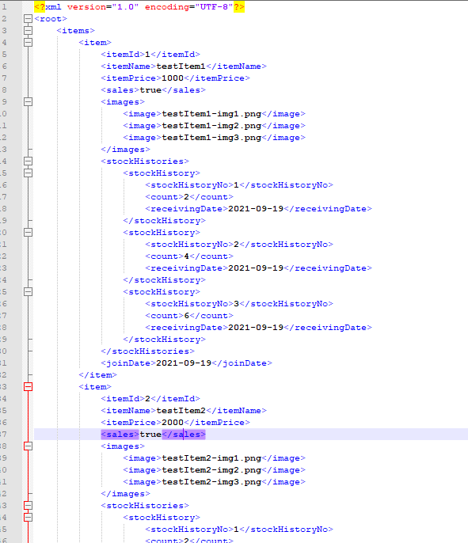Fold the second item's stockHistories block

tap(28, 506)
